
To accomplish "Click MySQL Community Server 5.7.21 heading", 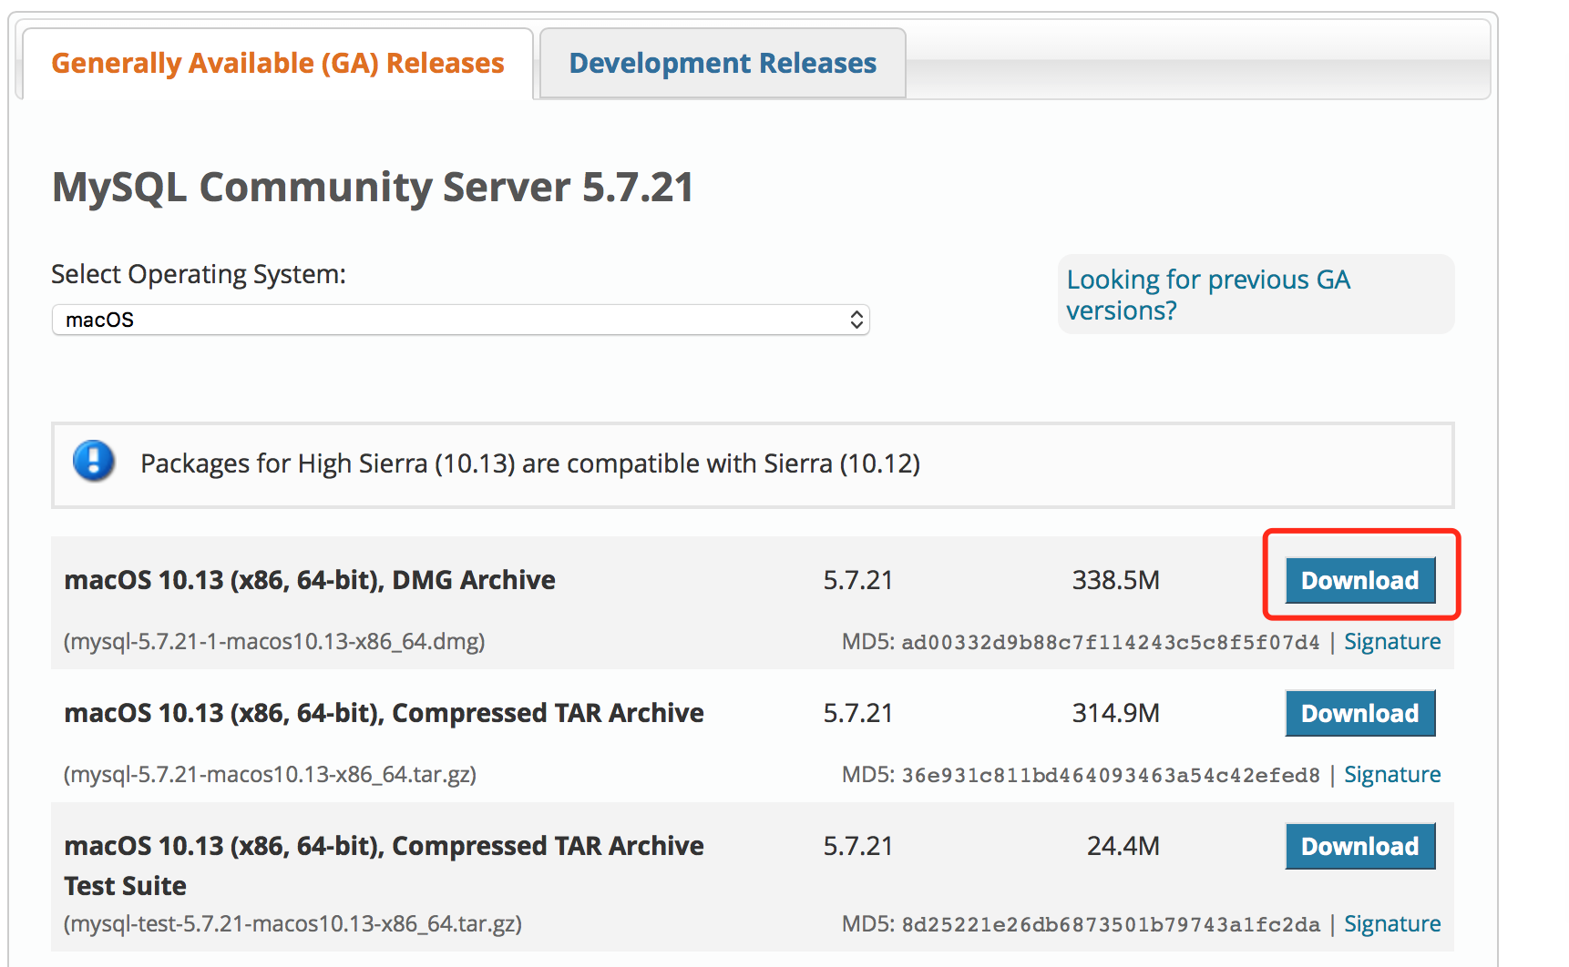I will point(373,188).
